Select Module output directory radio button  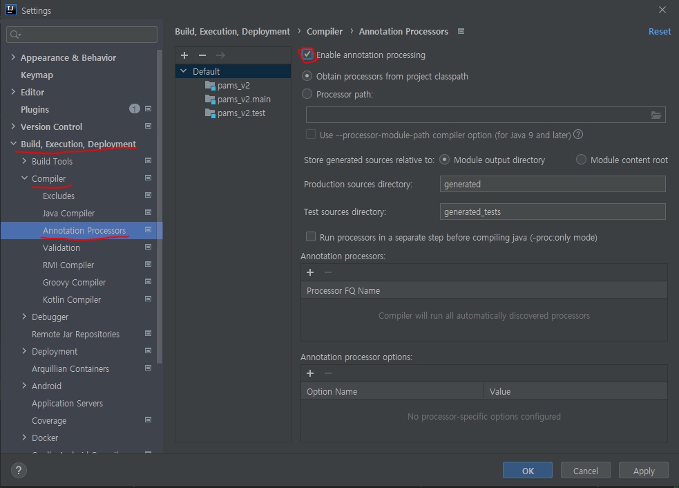(444, 160)
